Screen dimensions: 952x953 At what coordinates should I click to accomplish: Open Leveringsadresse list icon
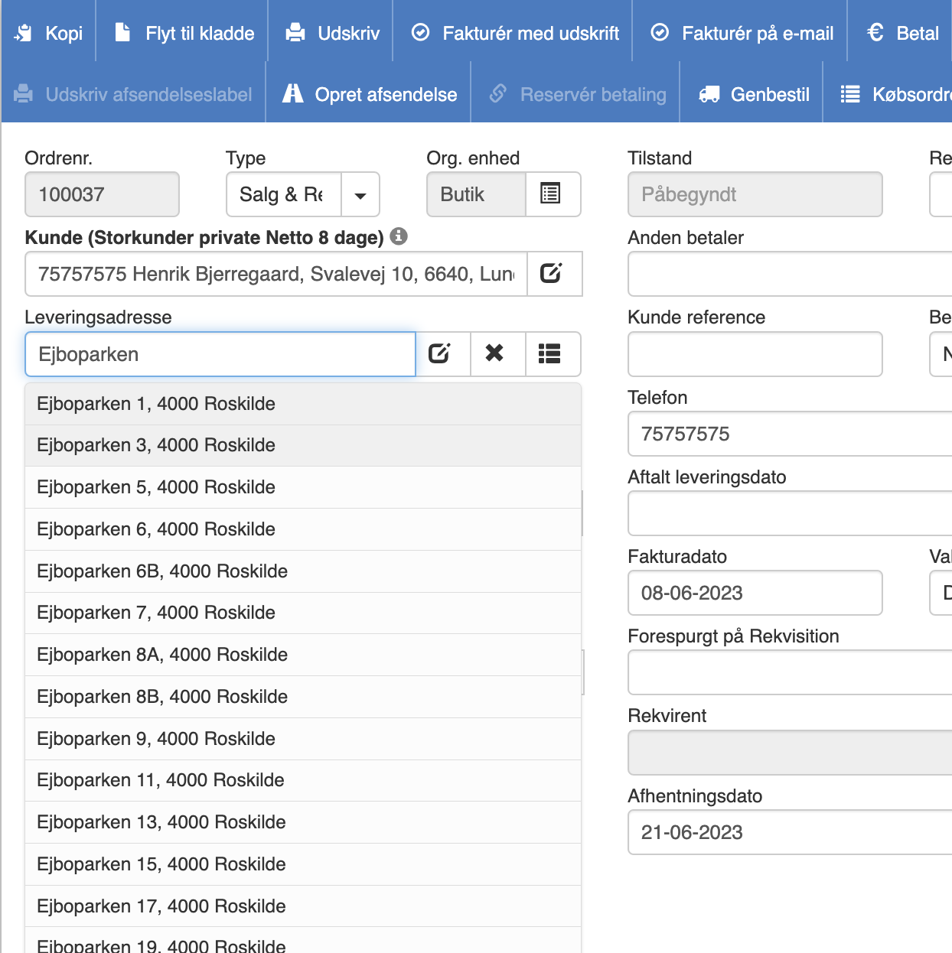(553, 354)
